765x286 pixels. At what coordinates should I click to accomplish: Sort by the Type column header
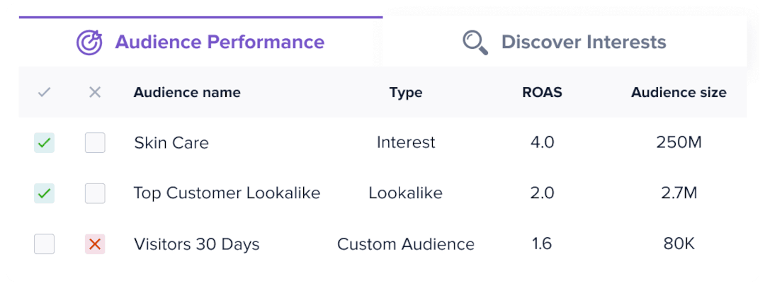(406, 92)
